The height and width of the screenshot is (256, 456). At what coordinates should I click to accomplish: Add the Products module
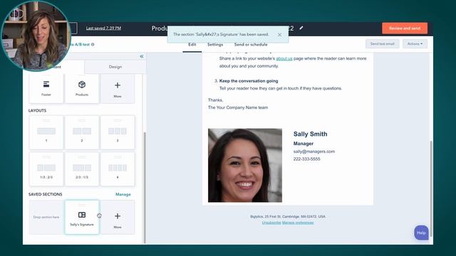[82, 88]
